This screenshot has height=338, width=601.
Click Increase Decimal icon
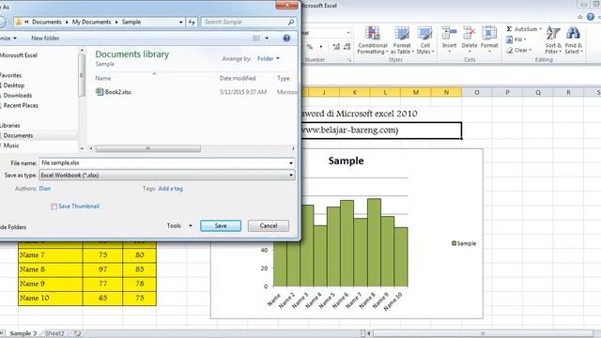click(336, 47)
